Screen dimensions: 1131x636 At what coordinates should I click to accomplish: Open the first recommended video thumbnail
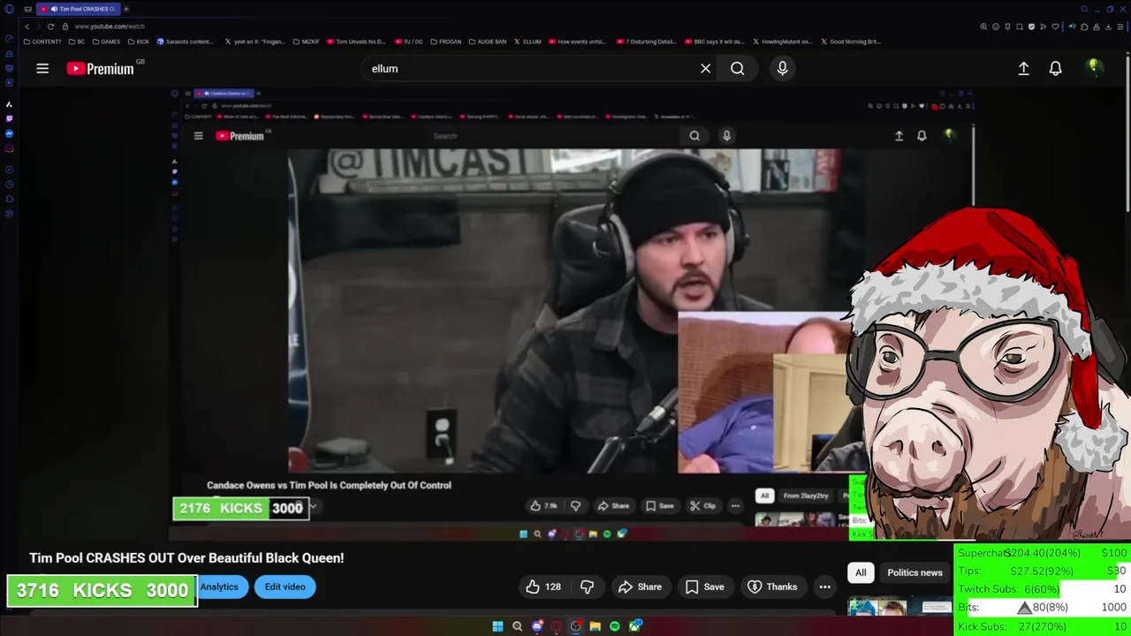[899, 608]
